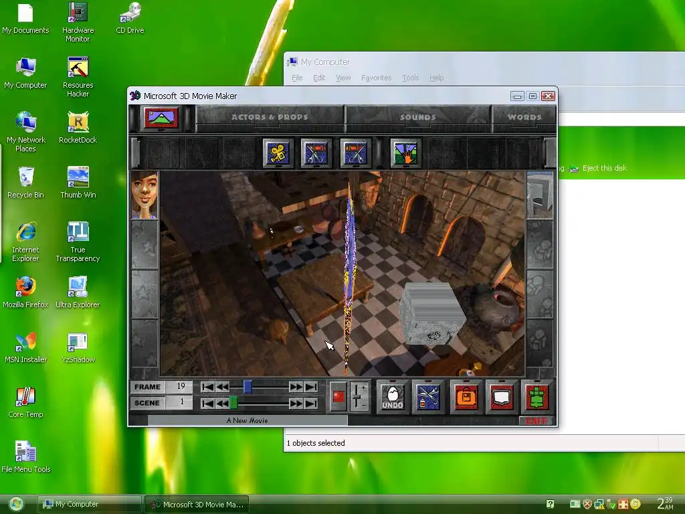Go to next scene button
The image size is (685, 514).
296,403
